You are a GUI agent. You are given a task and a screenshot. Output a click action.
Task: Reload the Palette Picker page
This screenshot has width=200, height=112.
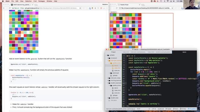117,8
